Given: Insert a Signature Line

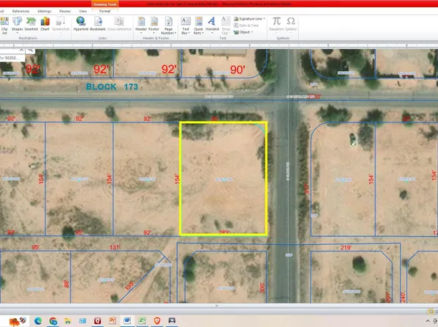Looking at the screenshot, I should [248, 18].
